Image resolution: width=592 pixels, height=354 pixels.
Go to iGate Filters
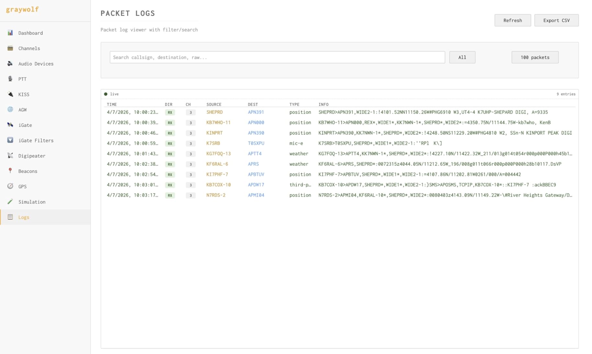tap(45, 140)
